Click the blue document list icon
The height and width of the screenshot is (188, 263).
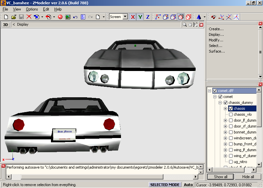click(x=83, y=17)
